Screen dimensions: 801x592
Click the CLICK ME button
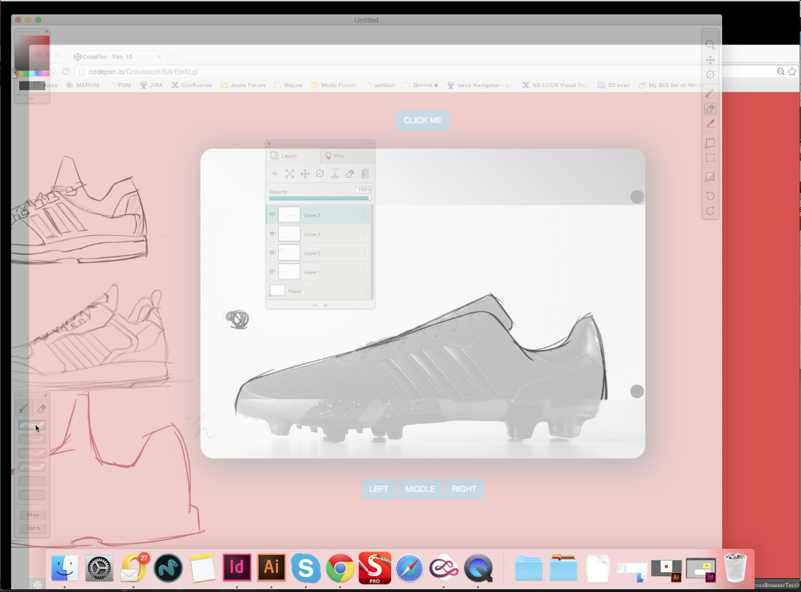(423, 121)
